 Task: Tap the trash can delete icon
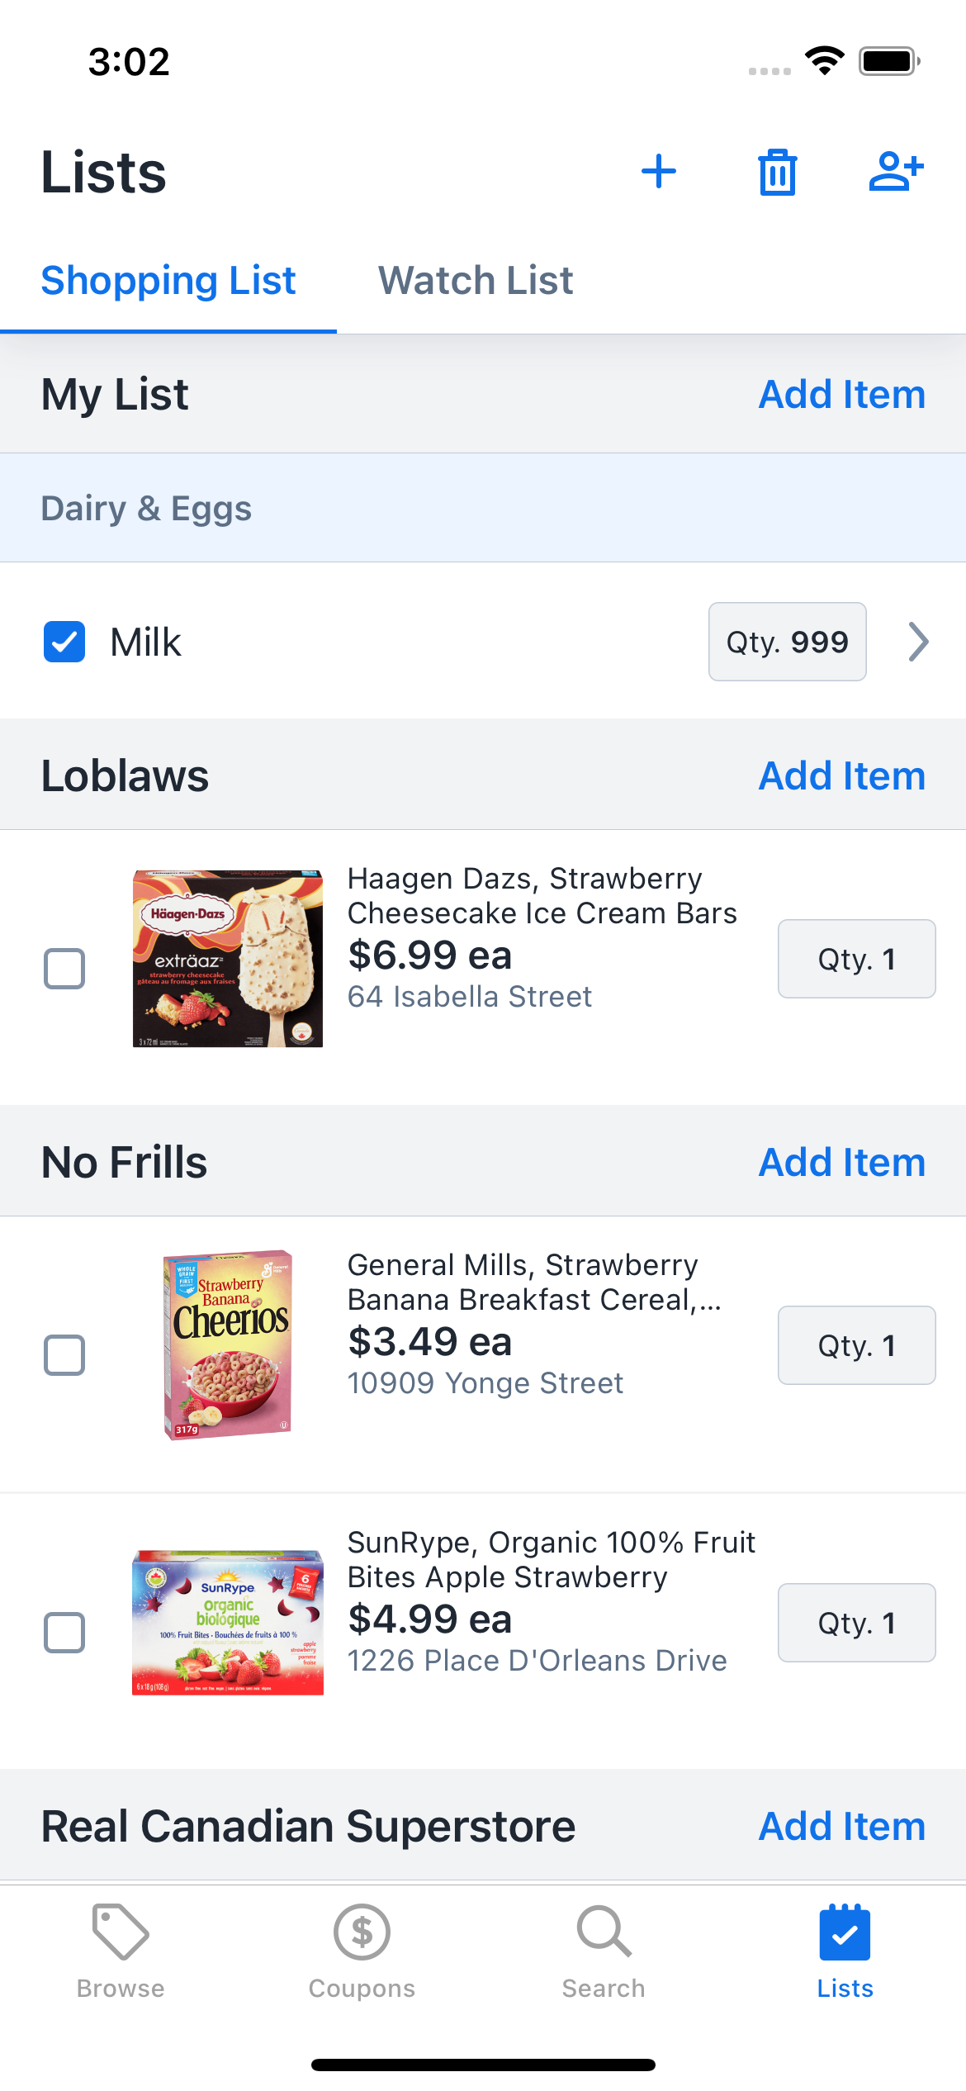click(x=777, y=172)
